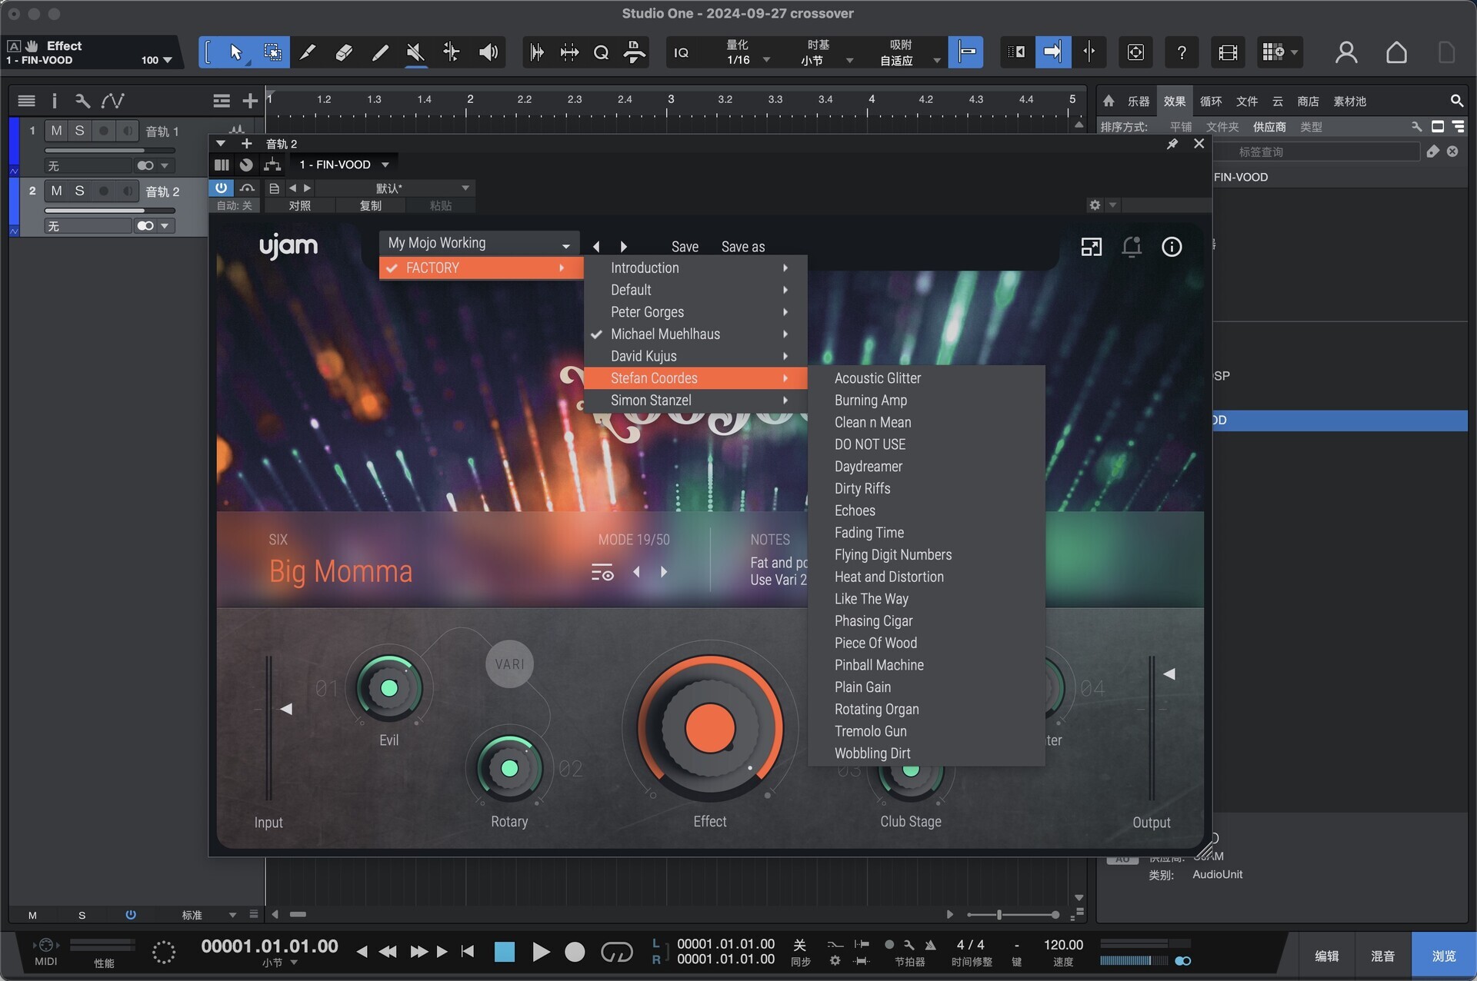Image resolution: width=1477 pixels, height=981 pixels.
Task: Go to the Start page home icon
Action: [1396, 52]
